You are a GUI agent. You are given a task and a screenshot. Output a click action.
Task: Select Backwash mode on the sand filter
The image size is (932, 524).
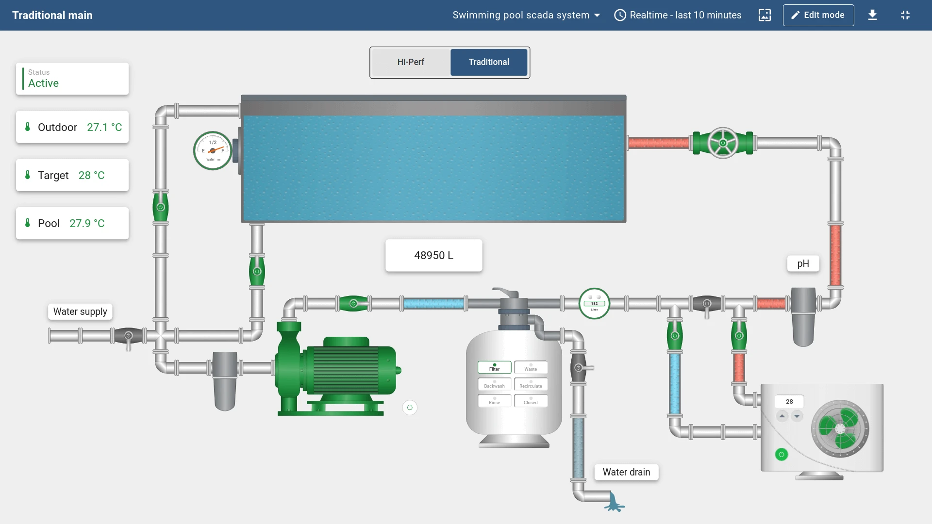pyautogui.click(x=494, y=384)
